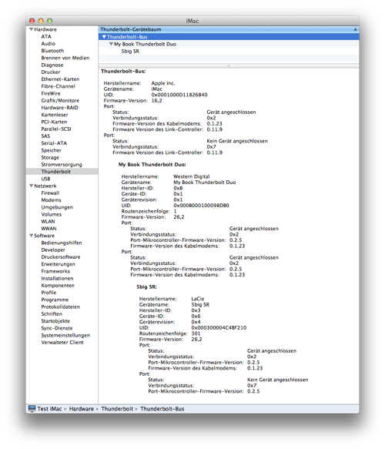This screenshot has height=449, width=385.
Task: Select Programme entry
Action: click(x=55, y=300)
